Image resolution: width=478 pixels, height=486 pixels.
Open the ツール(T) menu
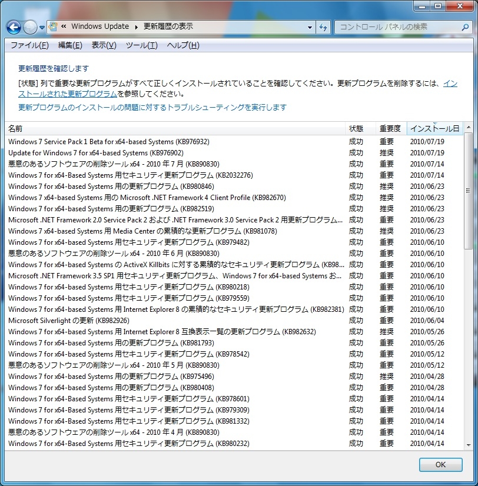(141, 45)
